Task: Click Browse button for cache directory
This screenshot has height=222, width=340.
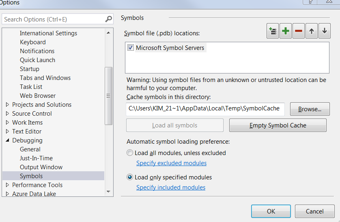Action: click(x=310, y=109)
